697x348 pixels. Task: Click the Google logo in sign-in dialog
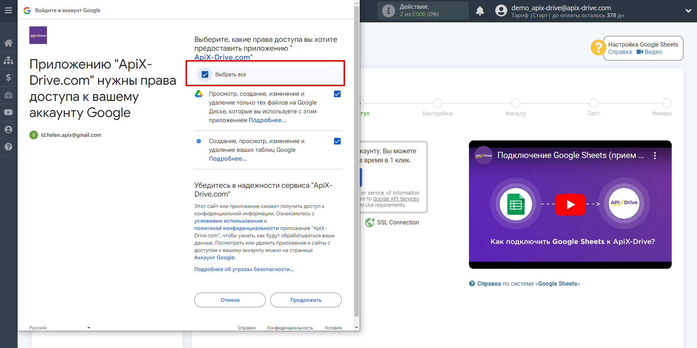click(x=27, y=10)
